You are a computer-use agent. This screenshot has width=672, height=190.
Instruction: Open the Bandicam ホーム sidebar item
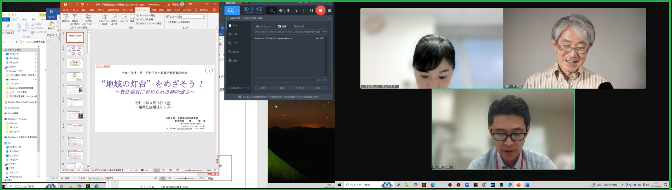(233, 25)
